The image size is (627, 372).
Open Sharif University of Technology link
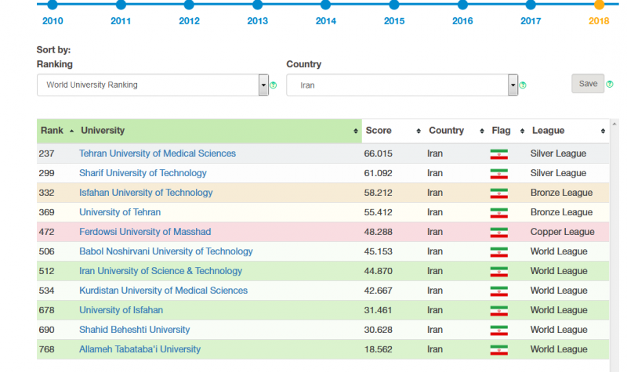coord(143,173)
